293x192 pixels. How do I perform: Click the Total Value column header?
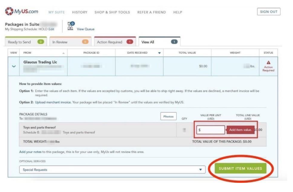pos(187,53)
